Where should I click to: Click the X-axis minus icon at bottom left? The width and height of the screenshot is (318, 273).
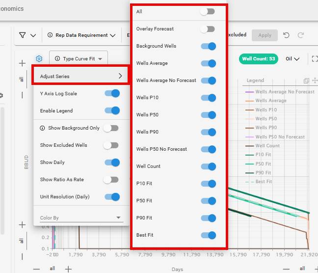pyautogui.click(x=37, y=269)
